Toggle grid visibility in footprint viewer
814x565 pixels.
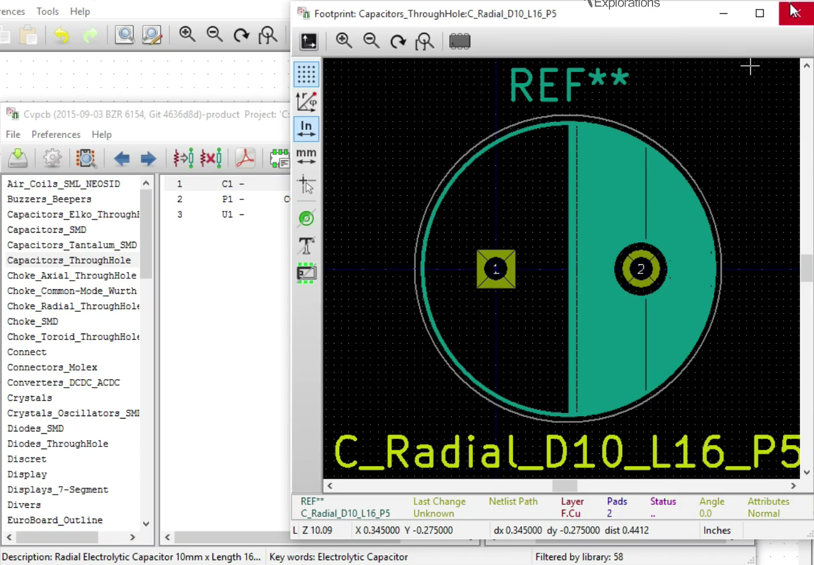coord(306,74)
